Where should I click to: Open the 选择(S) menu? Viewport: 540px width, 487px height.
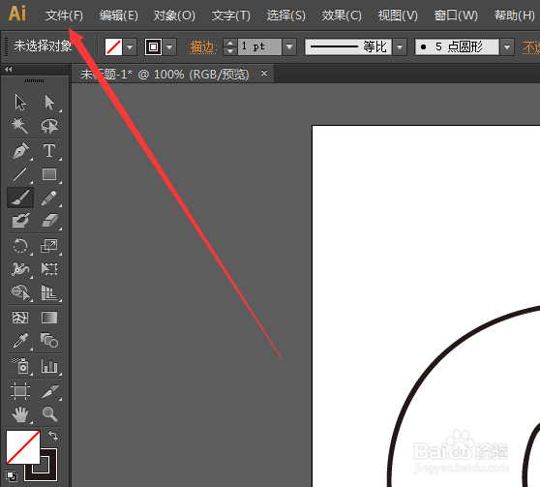[x=285, y=15]
